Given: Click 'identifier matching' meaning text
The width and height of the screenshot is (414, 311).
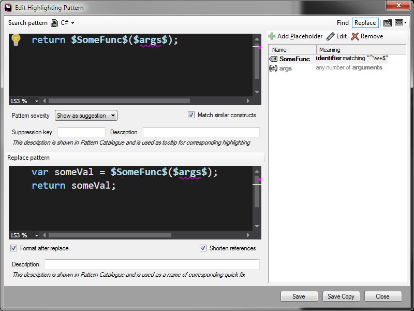Looking at the screenshot, I should point(352,58).
